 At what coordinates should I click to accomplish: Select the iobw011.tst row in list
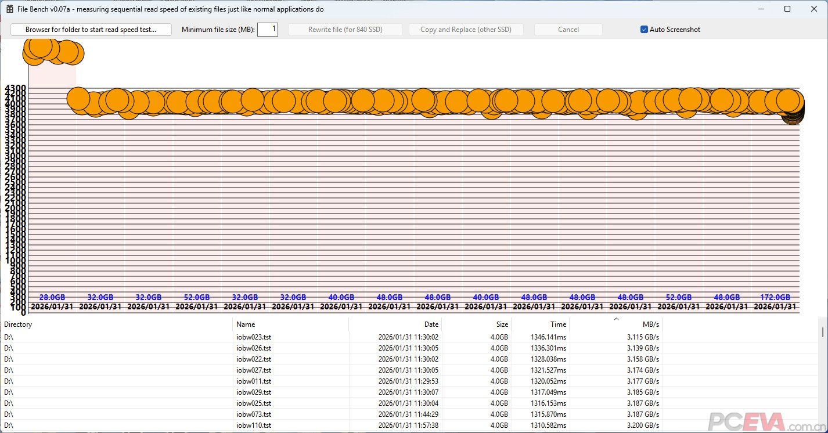click(254, 381)
